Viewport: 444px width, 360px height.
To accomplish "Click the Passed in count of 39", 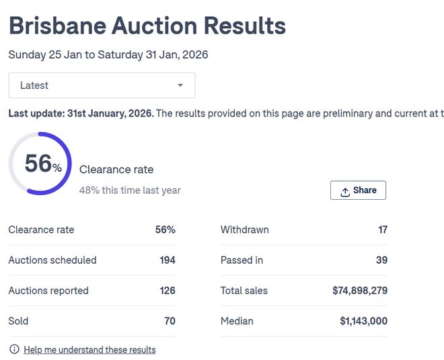I will [x=381, y=260].
